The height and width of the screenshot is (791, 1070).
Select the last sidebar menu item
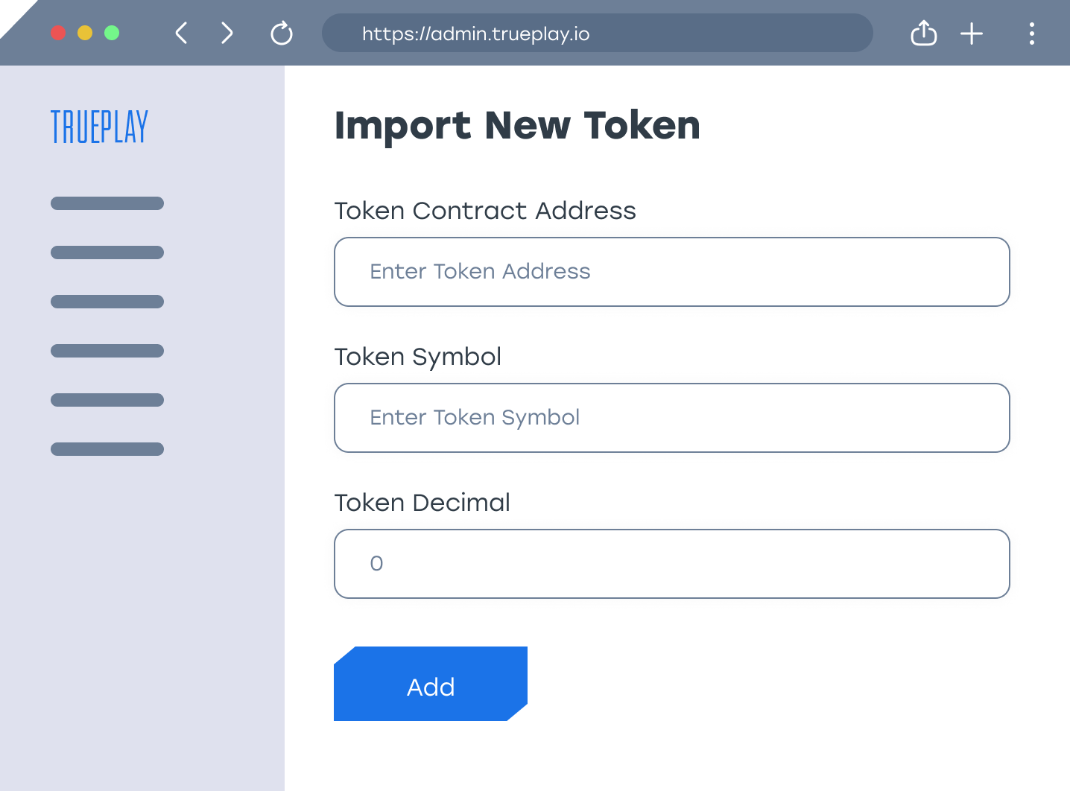107,449
